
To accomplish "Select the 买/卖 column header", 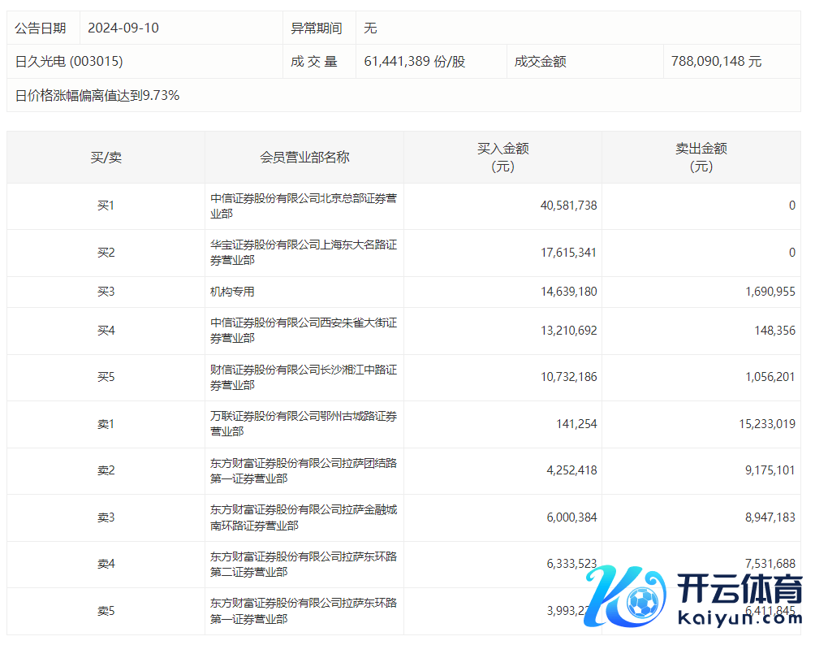I will pyautogui.click(x=106, y=158).
